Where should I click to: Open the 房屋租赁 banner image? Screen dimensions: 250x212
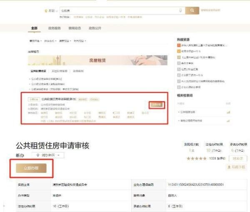coord(97,60)
